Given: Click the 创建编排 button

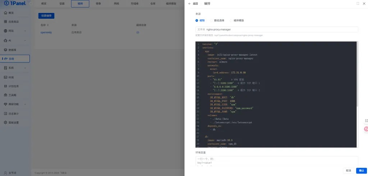Looking at the screenshot, I should click(x=46, y=16).
